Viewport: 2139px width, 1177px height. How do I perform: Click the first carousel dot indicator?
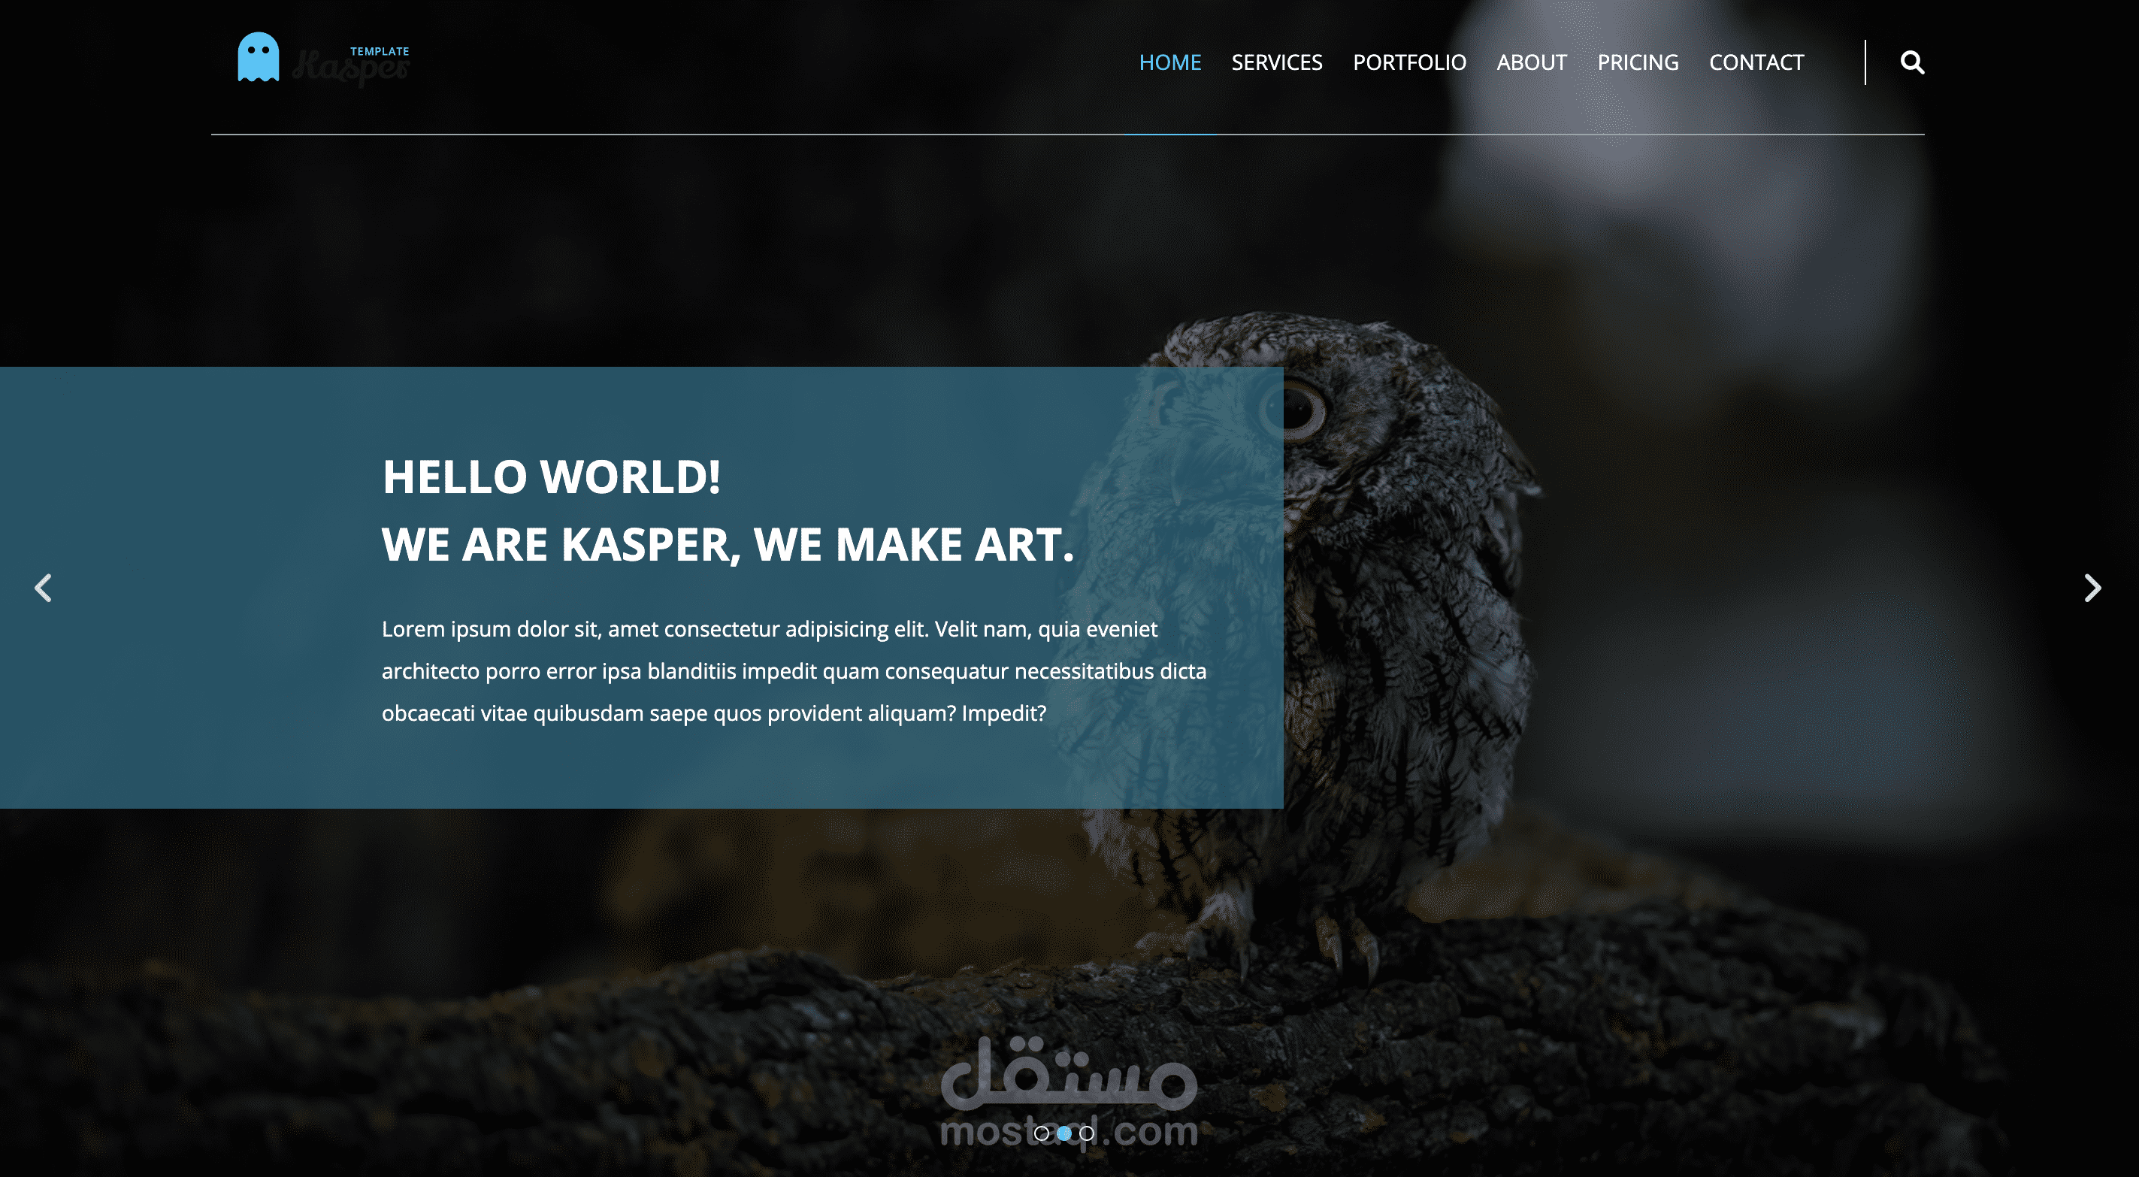tap(1040, 1132)
